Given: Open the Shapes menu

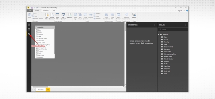Looking at the screenshot, I should point(97,19).
